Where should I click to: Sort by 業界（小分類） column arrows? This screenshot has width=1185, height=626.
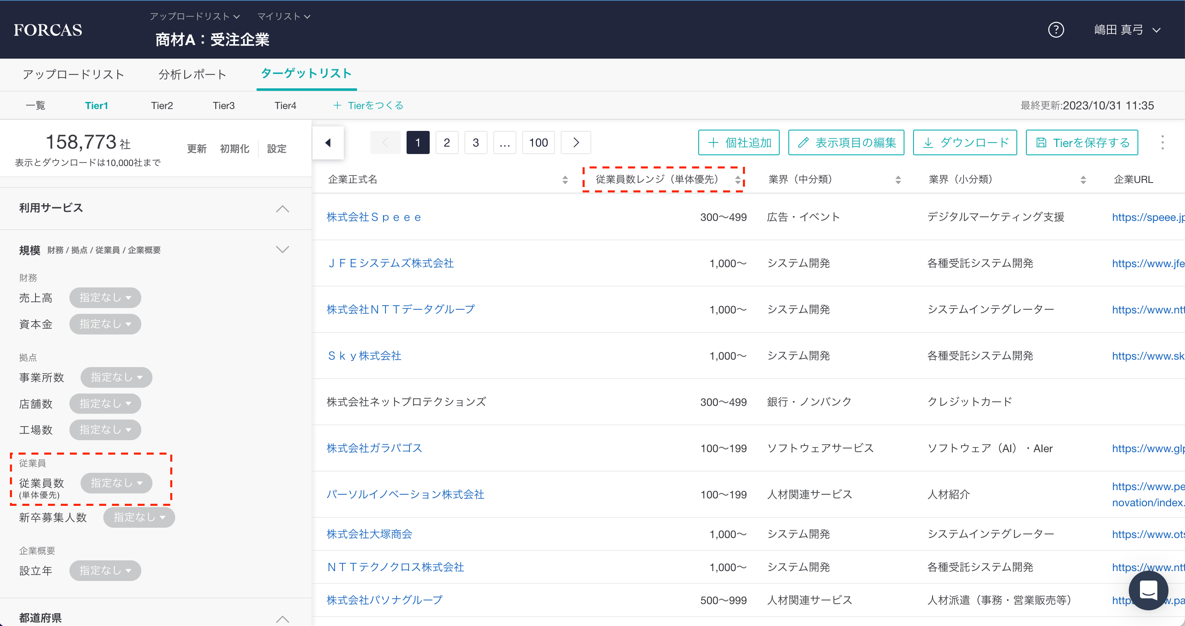click(1083, 180)
